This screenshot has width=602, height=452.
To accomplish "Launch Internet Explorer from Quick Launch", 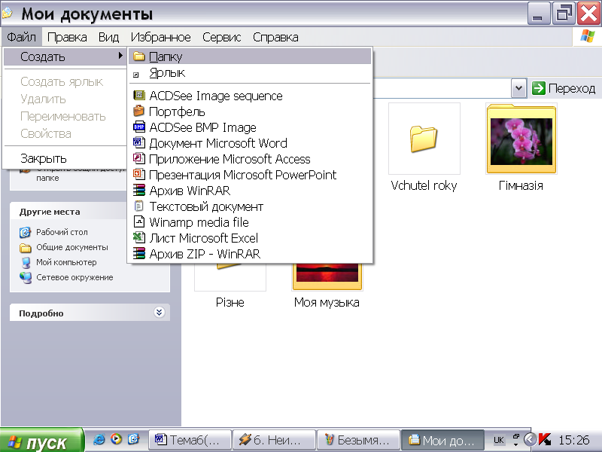I will point(99,439).
